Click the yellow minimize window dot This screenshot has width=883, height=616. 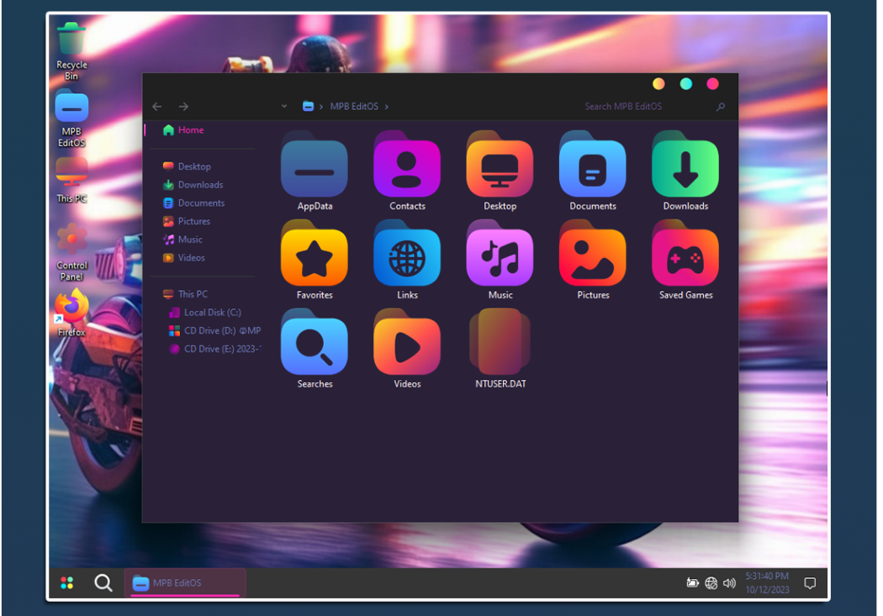(658, 84)
